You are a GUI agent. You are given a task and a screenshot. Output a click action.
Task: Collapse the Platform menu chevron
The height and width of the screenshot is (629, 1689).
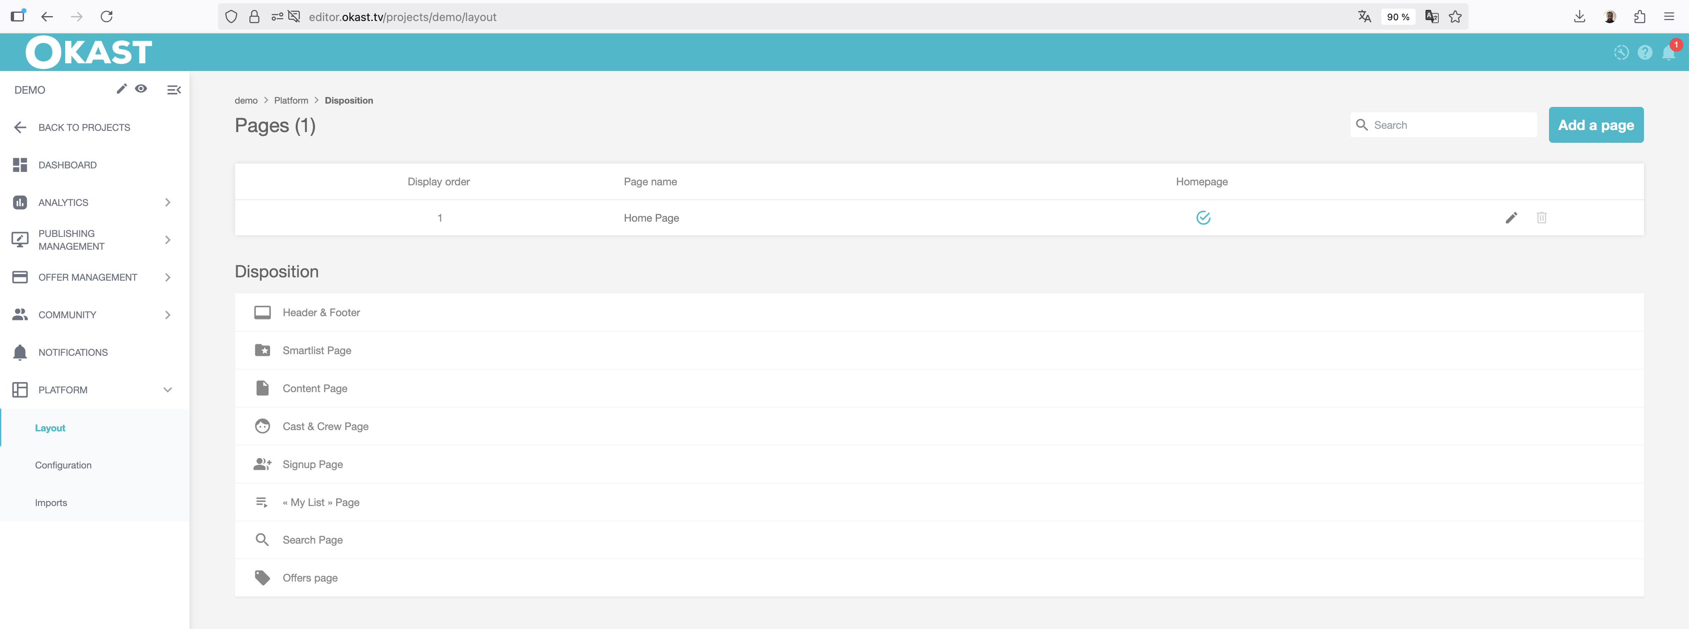168,390
